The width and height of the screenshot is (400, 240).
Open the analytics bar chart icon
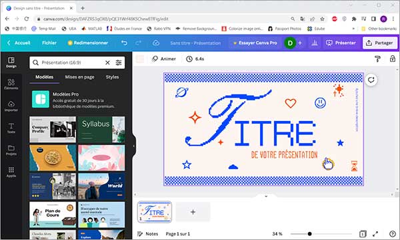coord(315,43)
